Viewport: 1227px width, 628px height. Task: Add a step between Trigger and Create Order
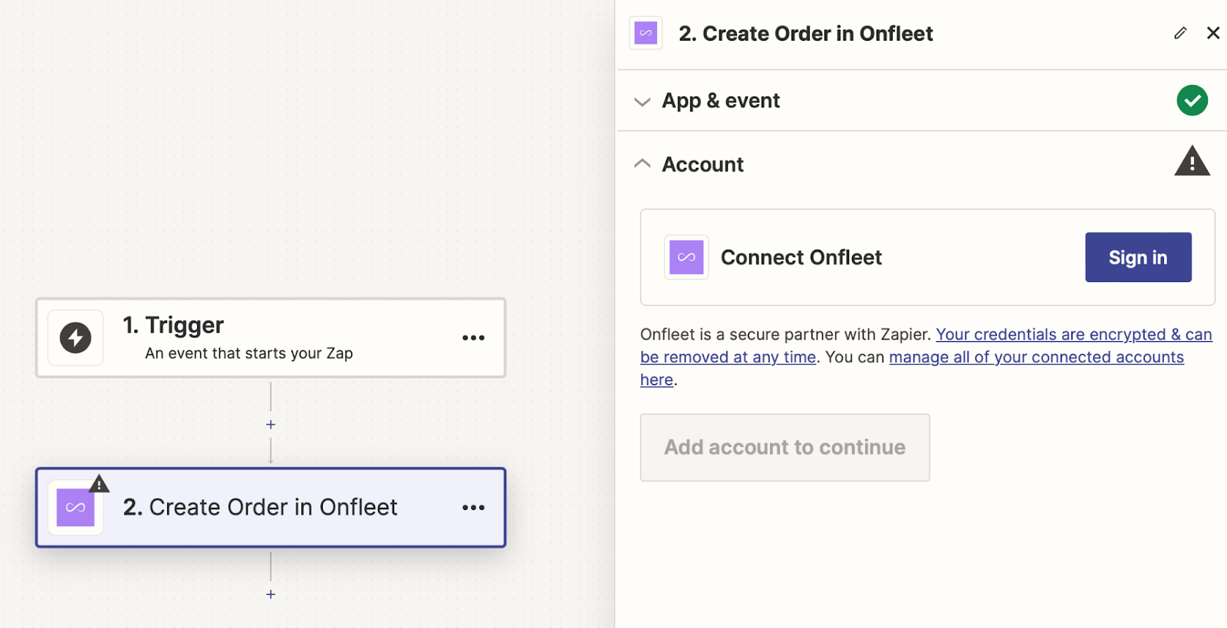[271, 424]
